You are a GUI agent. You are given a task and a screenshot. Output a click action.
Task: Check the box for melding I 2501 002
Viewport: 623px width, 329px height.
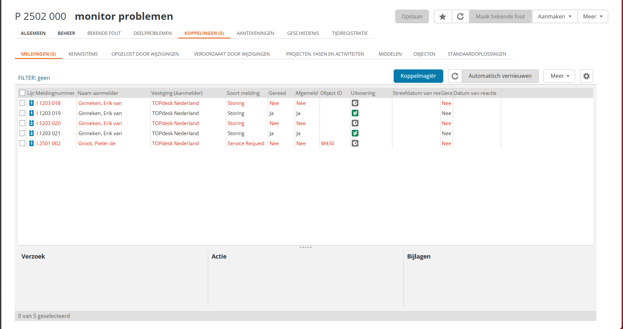click(22, 144)
